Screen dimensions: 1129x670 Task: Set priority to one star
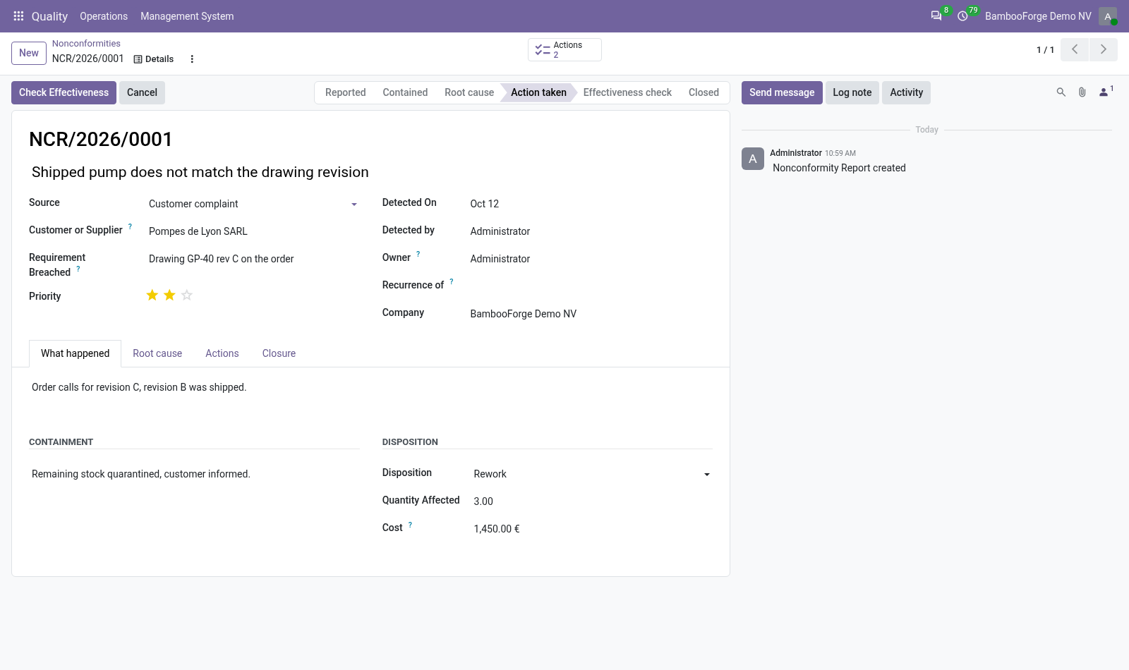click(152, 296)
